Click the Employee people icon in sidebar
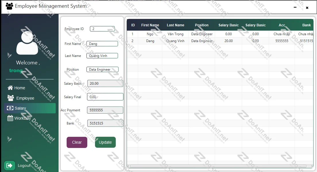Image resolution: width=317 pixels, height=172 pixels. point(11,98)
